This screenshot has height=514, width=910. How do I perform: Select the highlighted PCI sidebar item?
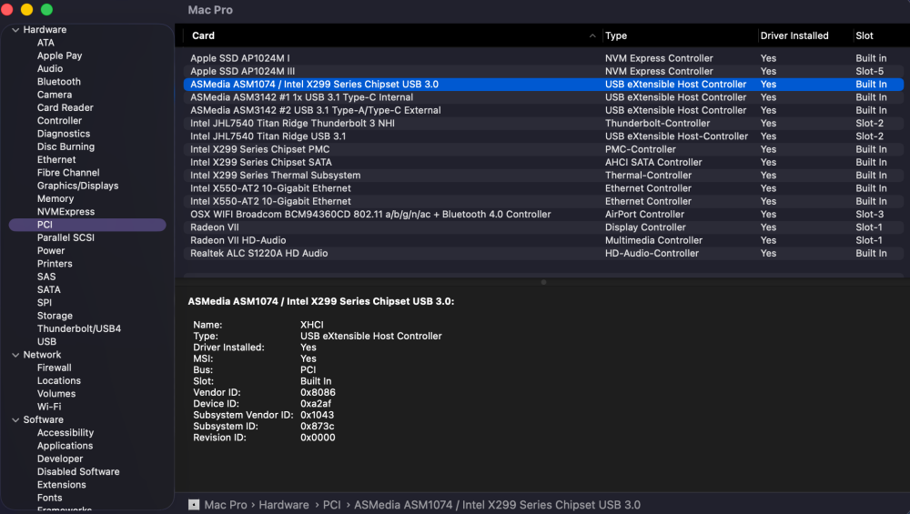87,225
